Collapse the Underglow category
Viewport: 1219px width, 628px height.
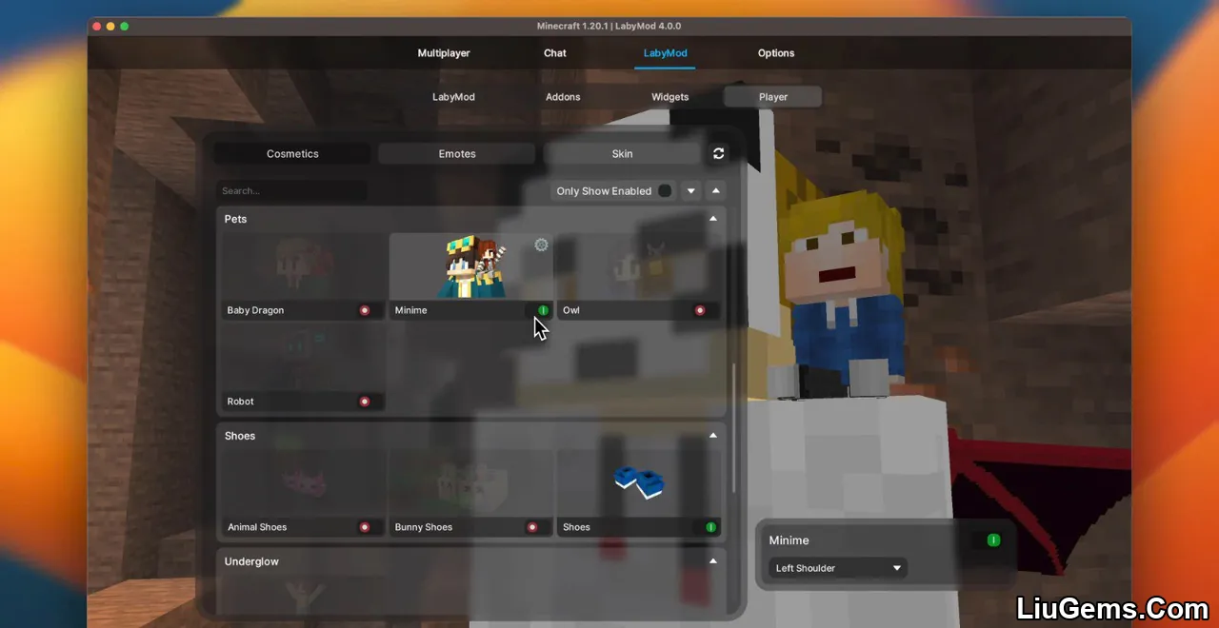713,561
